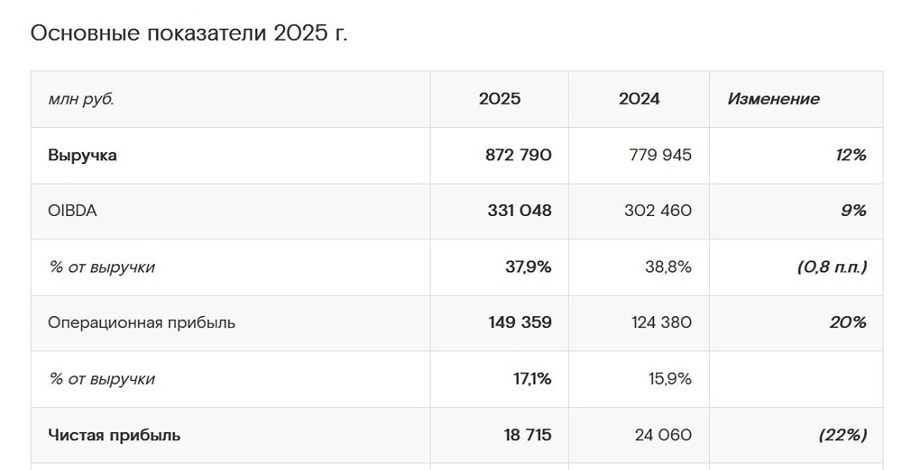Viewport: 902px width, 470px height.
Task: Select the "Изменение" column header
Action: point(773,99)
